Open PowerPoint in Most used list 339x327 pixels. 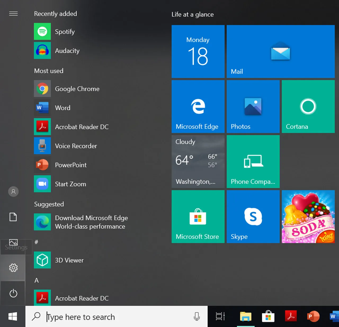(x=70, y=165)
